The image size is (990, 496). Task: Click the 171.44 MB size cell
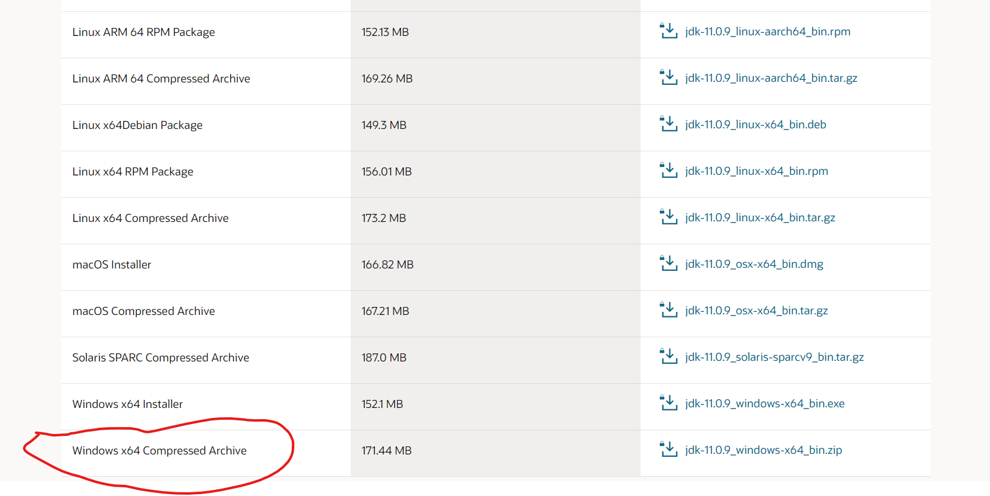coord(495,453)
